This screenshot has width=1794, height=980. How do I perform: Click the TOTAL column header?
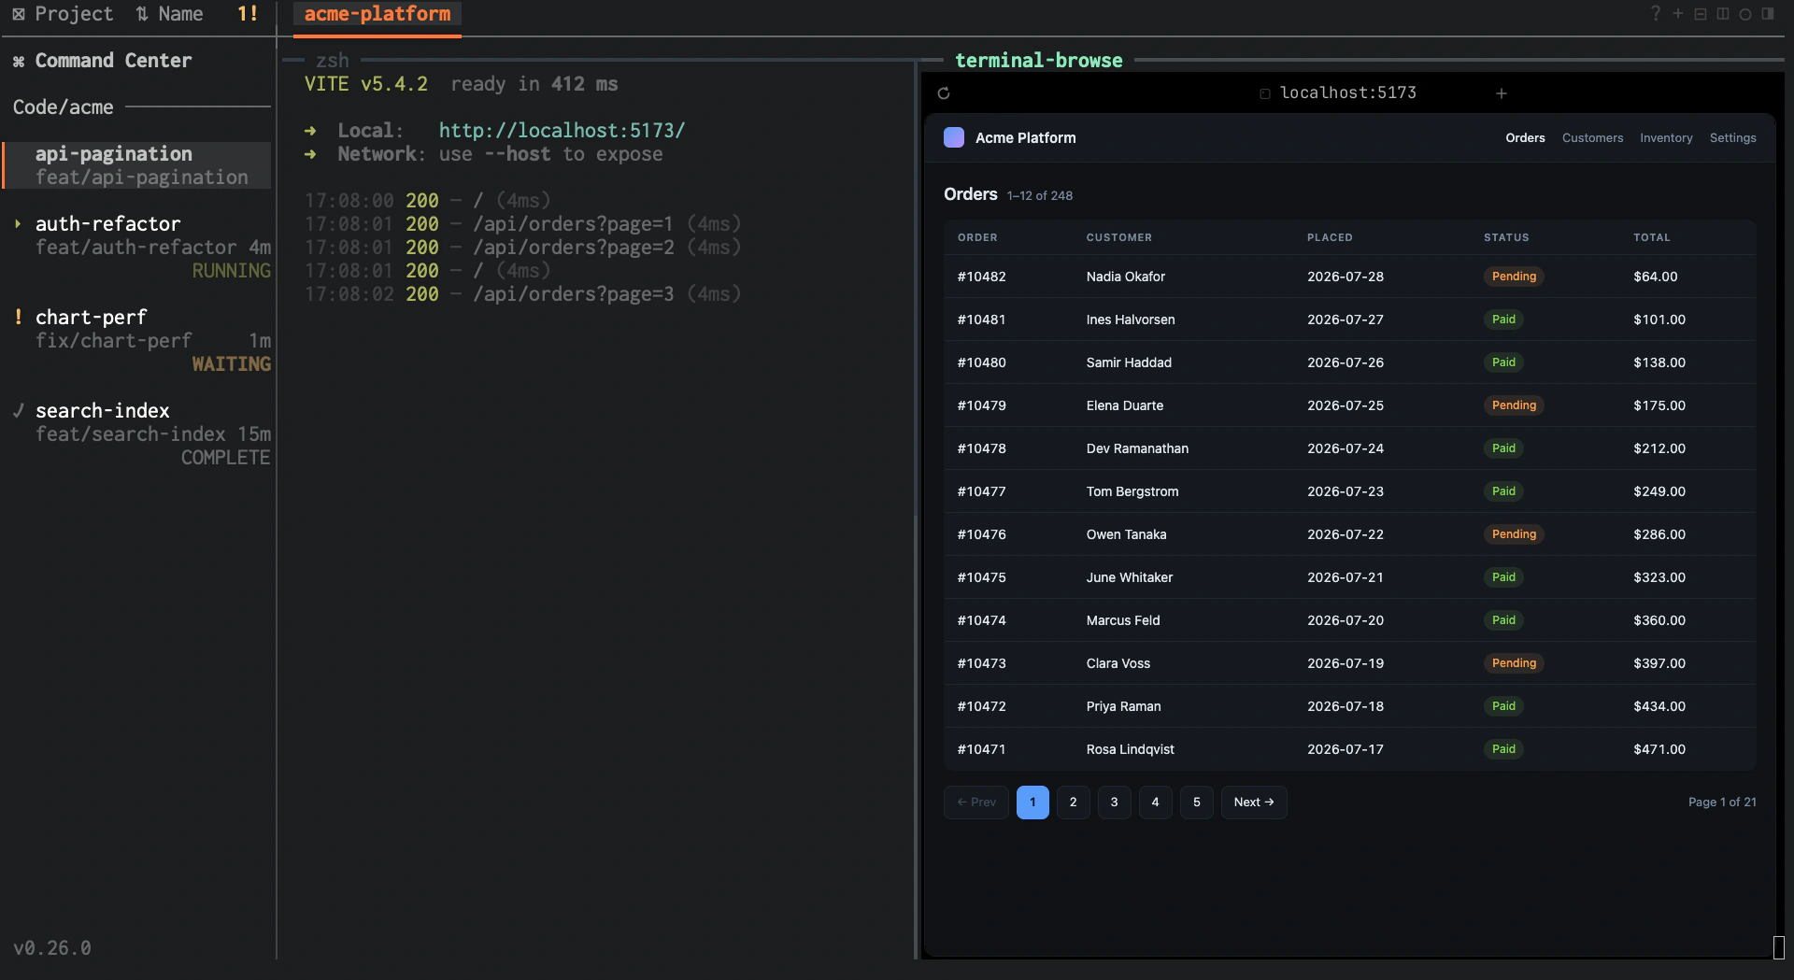[1652, 237]
